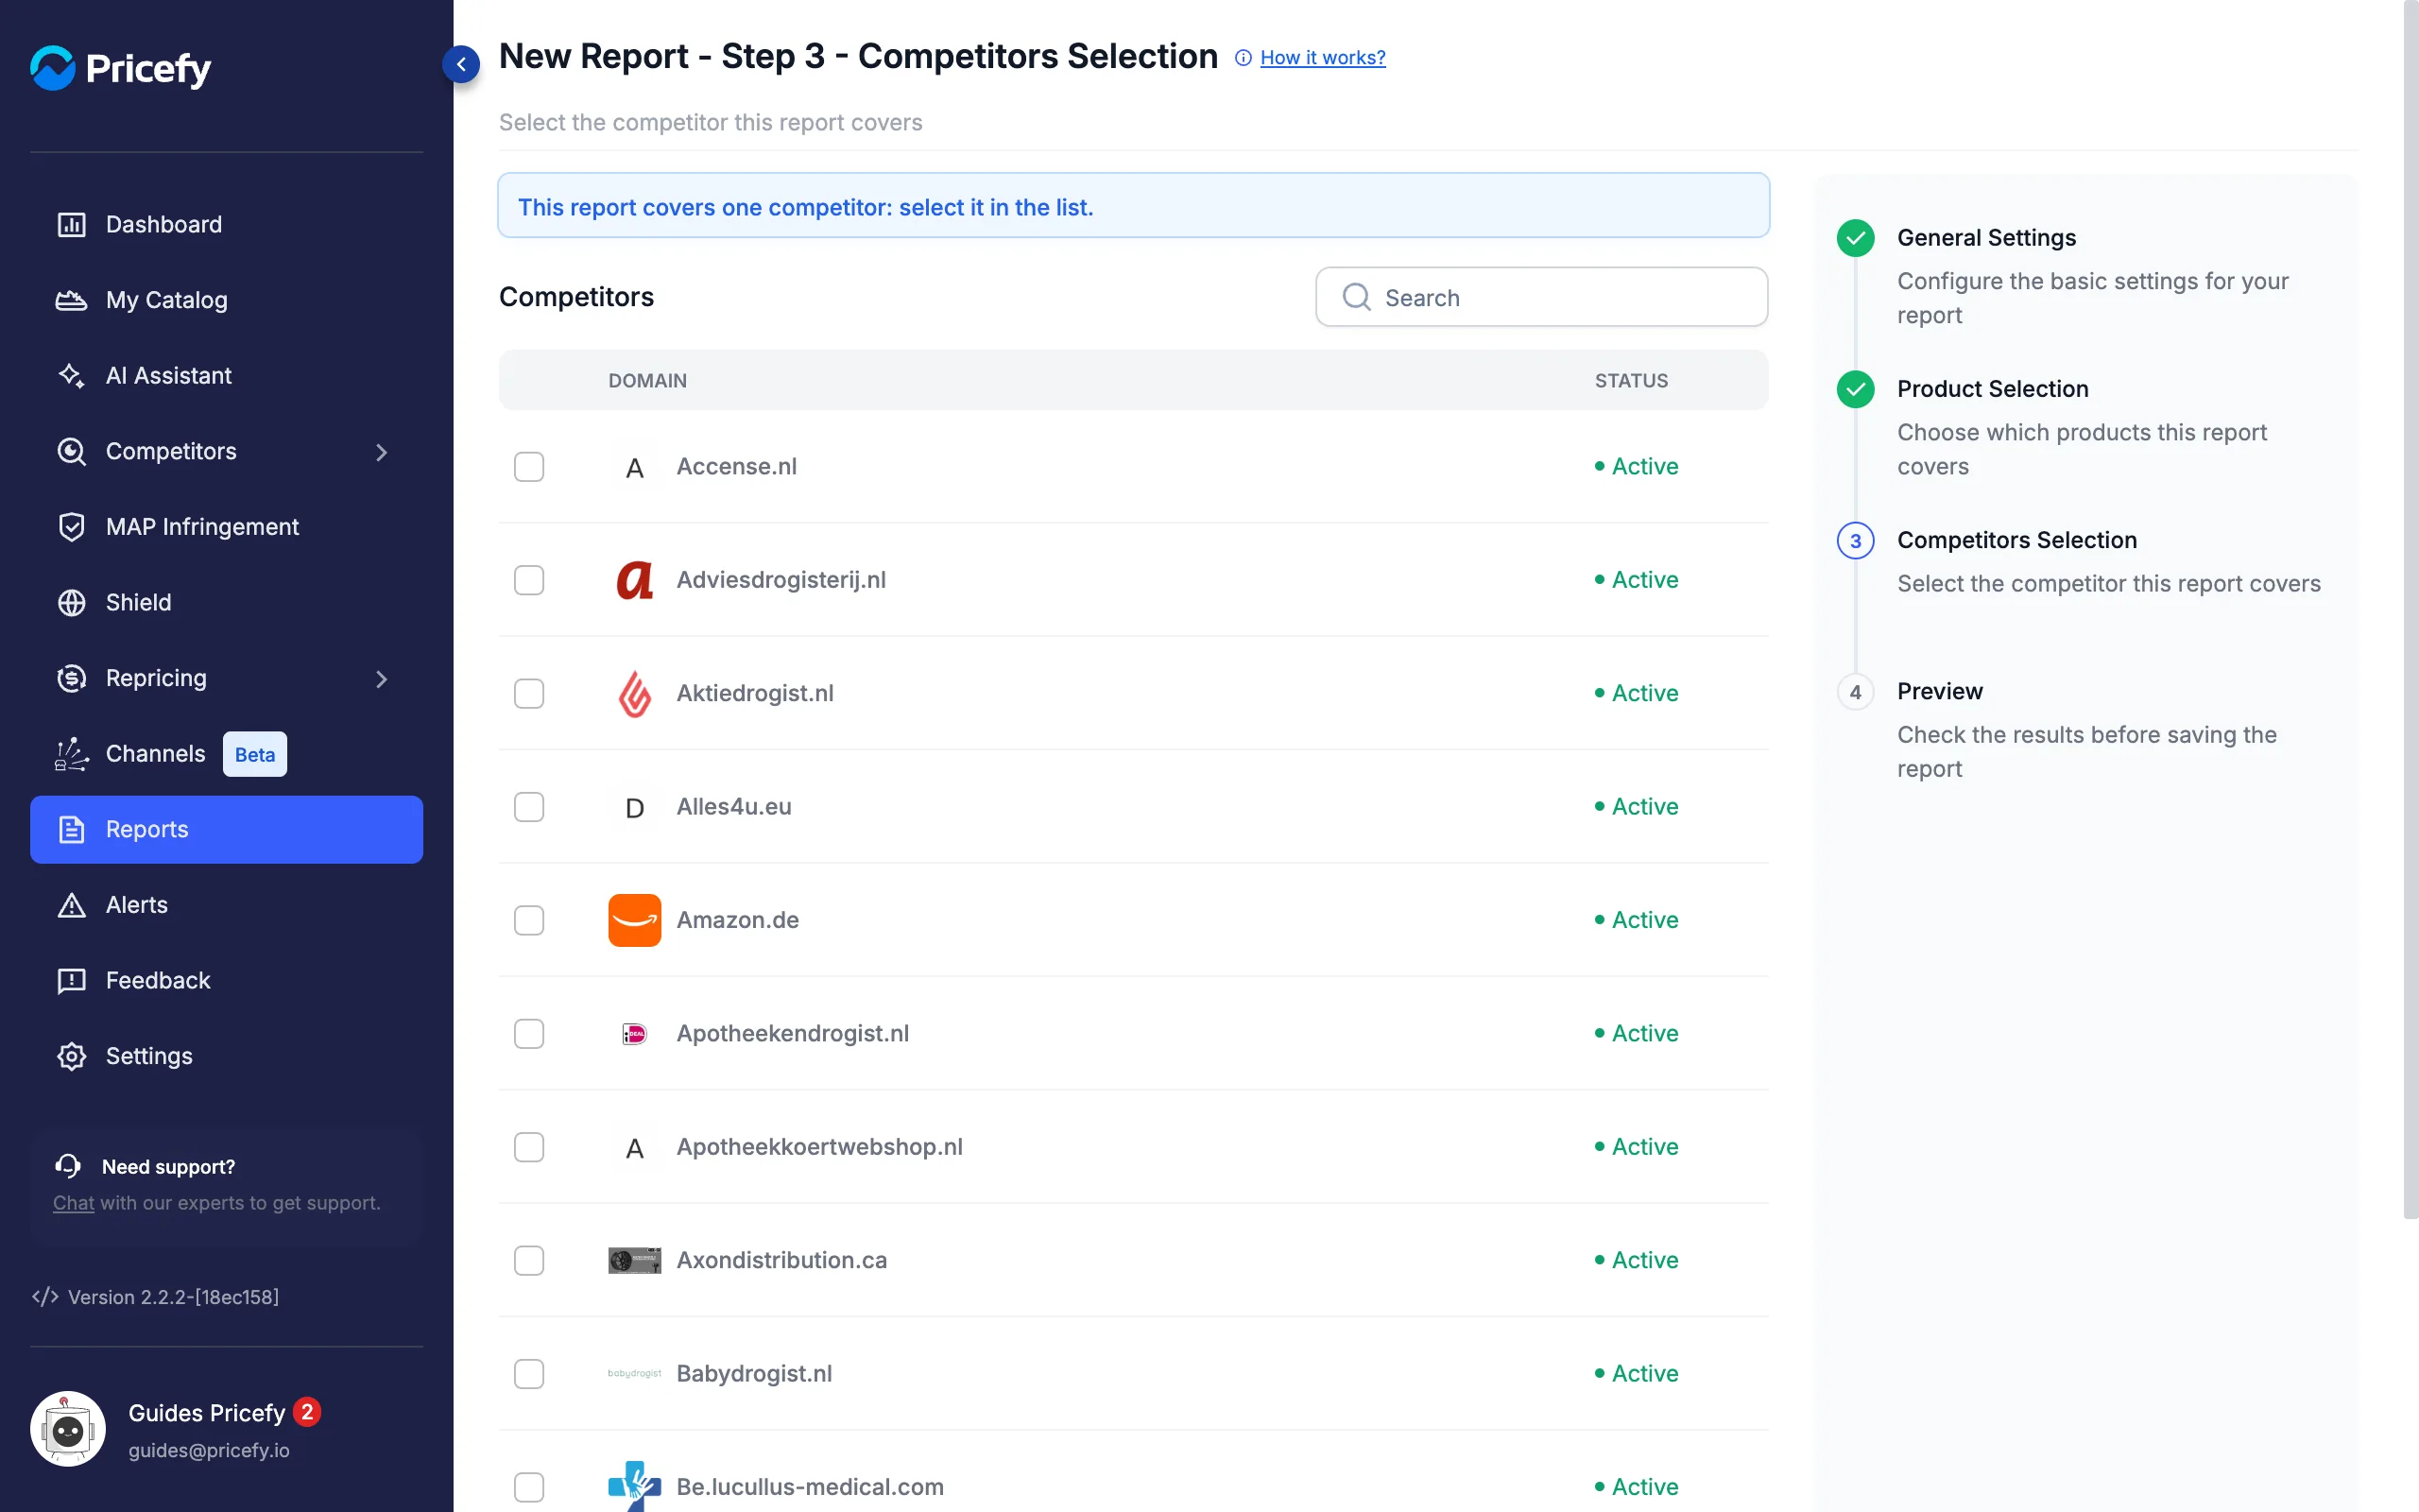2419x1512 pixels.
Task: Check the Babydrogist.nl checkbox
Action: [x=529, y=1374]
